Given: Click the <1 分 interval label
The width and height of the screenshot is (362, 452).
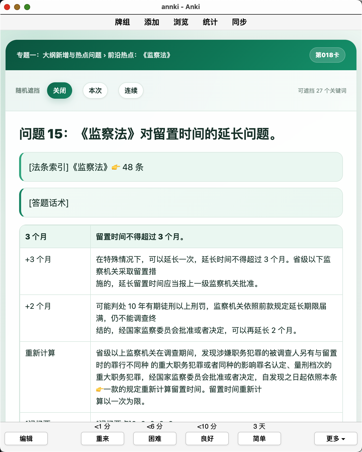Looking at the screenshot, I should click(x=102, y=426).
